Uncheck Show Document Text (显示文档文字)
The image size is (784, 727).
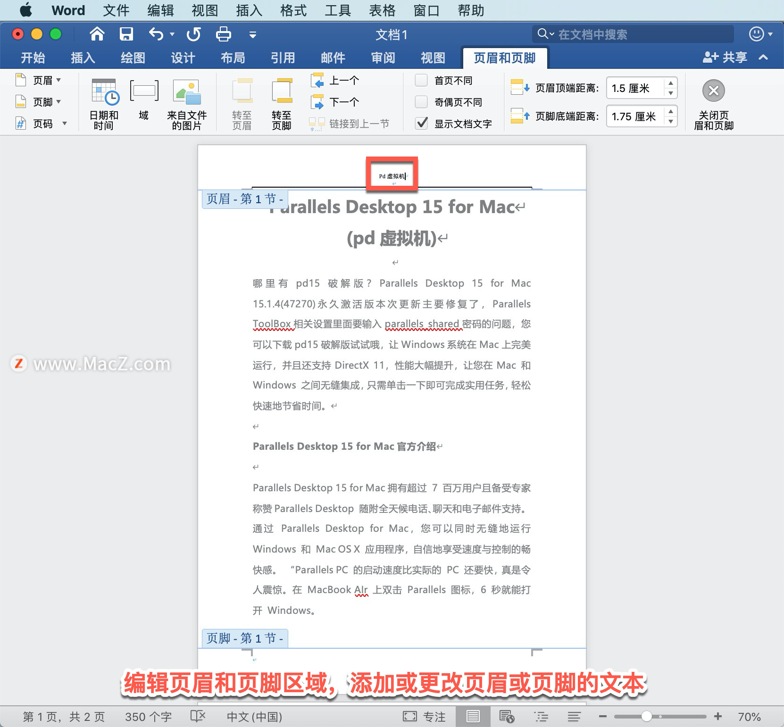(x=421, y=124)
